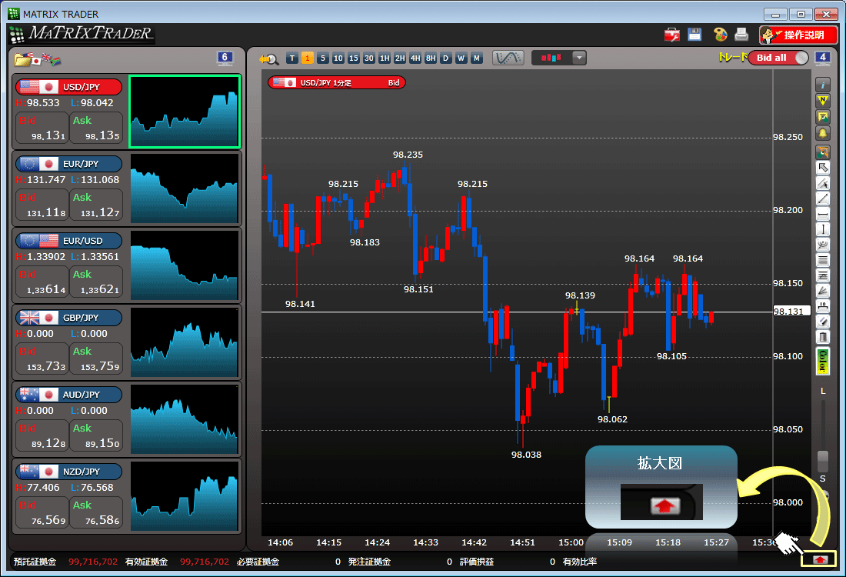Click EUR/JPY Bid price 131.118
This screenshot has width=846, height=577.
point(42,205)
